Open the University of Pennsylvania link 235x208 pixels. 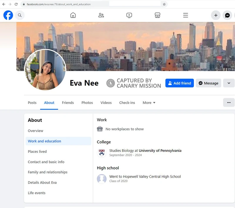tap(160, 150)
